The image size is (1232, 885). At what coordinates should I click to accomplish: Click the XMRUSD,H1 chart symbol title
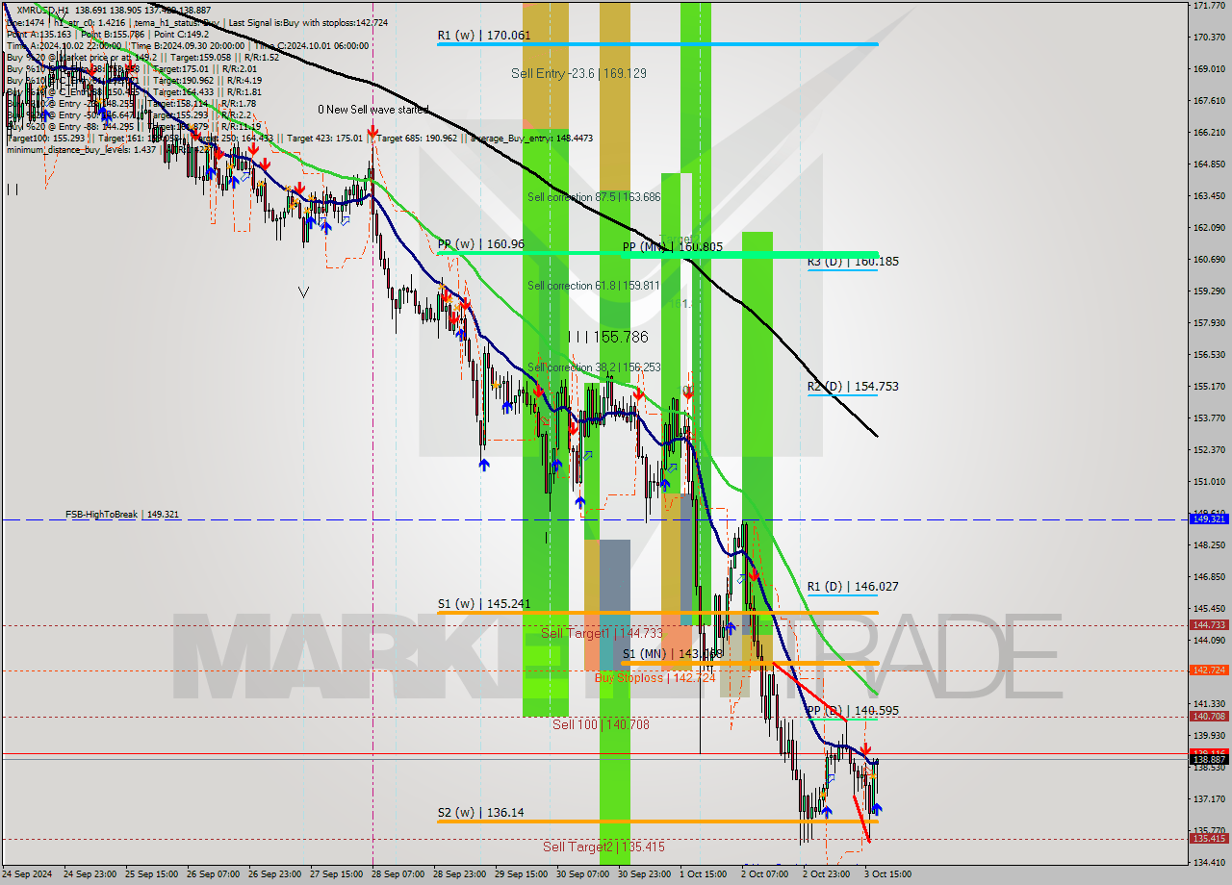pos(43,10)
